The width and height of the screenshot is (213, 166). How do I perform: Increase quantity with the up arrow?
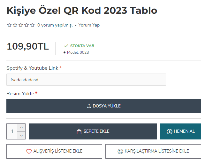pos(21,128)
